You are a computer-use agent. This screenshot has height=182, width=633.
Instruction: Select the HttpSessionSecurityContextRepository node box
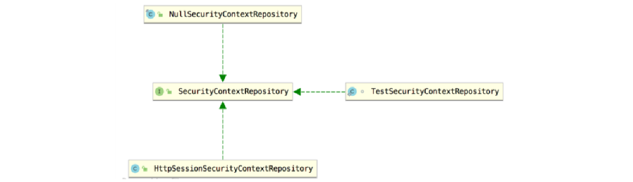click(x=223, y=168)
